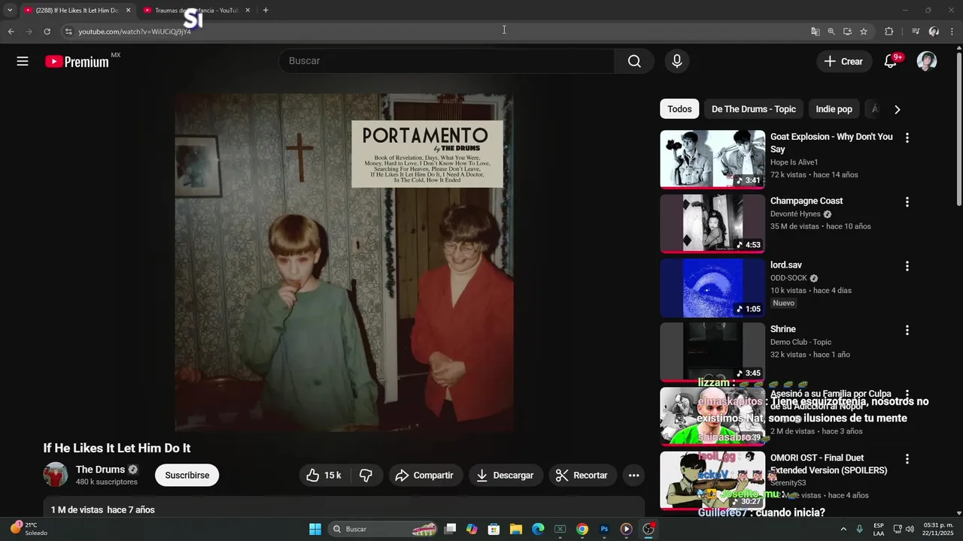Open browser extensions puzzle icon
Viewport: 963px width, 541px height.
tap(889, 32)
